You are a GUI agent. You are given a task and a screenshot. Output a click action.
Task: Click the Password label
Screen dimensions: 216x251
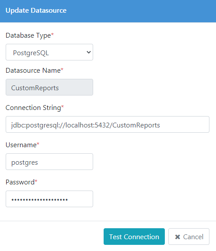[x=20, y=182]
